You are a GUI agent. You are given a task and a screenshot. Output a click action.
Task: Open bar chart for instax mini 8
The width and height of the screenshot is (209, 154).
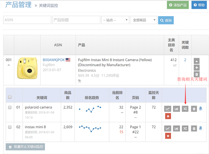coord(176,129)
